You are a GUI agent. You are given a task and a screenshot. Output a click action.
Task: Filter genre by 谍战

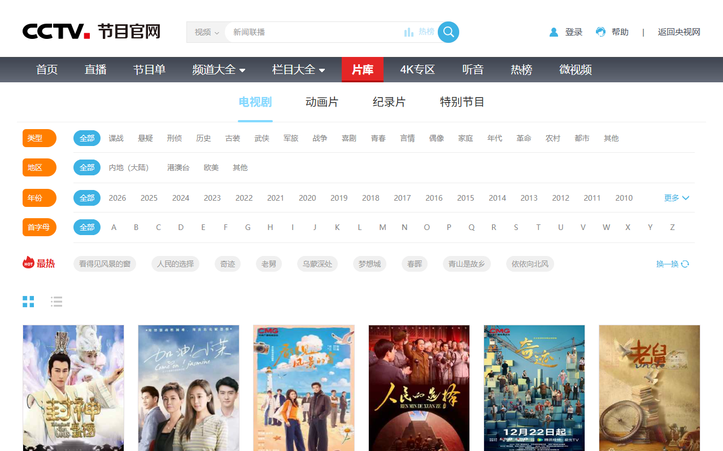coord(116,138)
